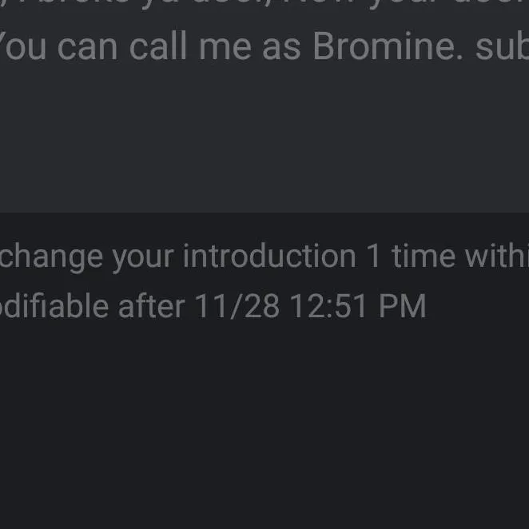Click the blank dark area below the notice
Image resolution: width=529 pixels, height=529 pixels.
click(x=264, y=432)
